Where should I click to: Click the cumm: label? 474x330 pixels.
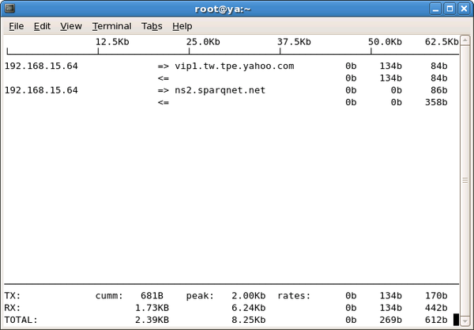[x=110, y=295]
